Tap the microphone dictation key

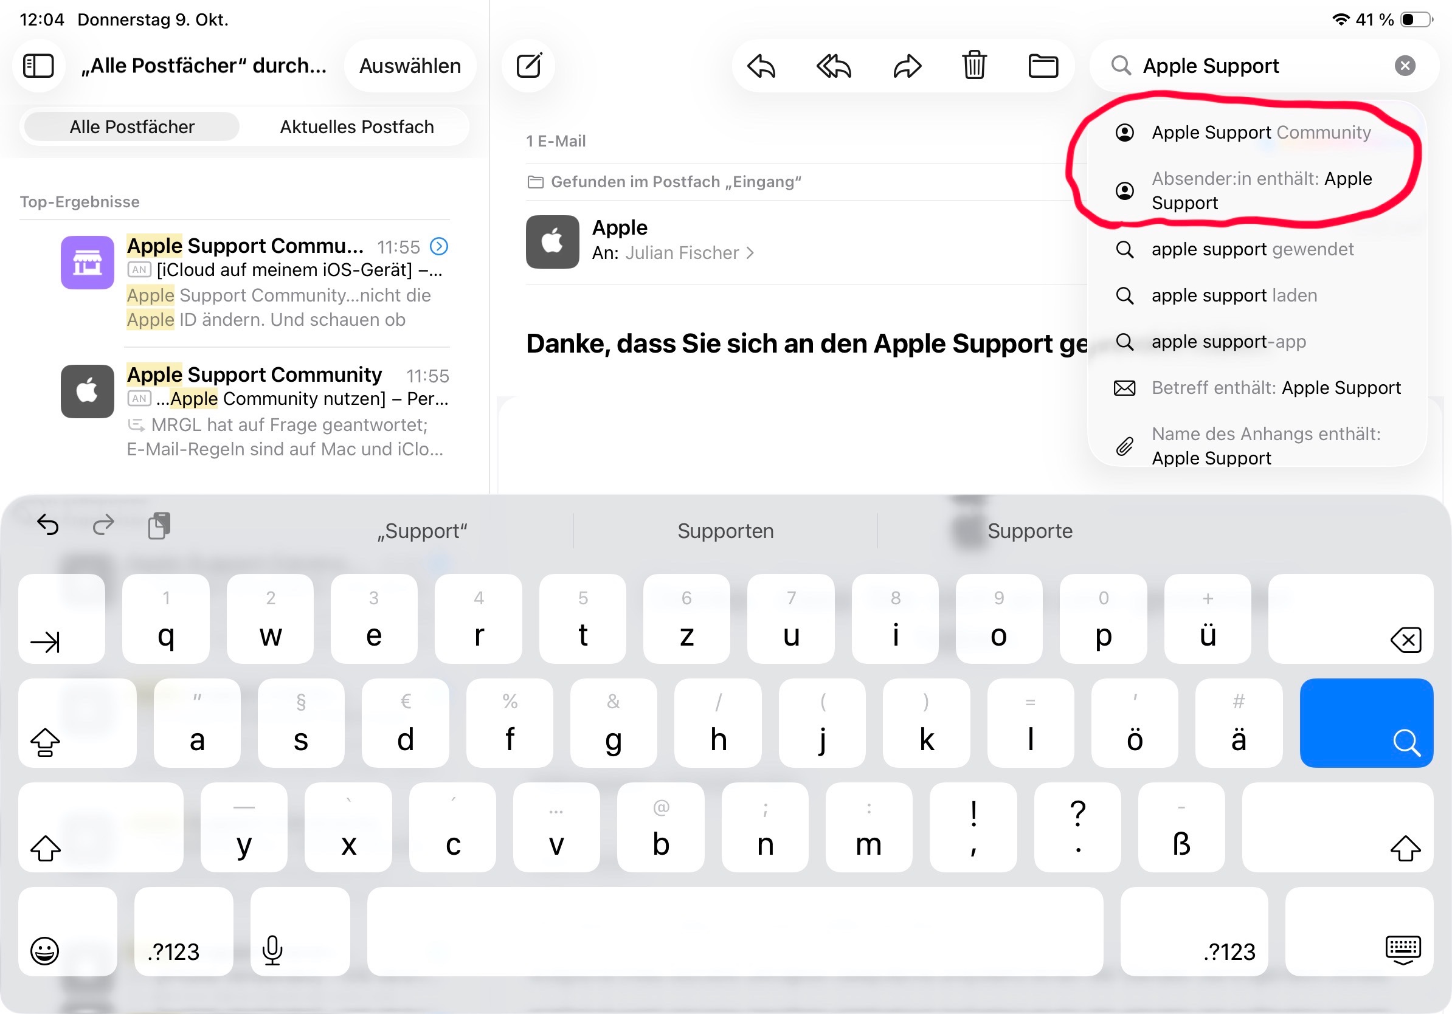click(272, 950)
